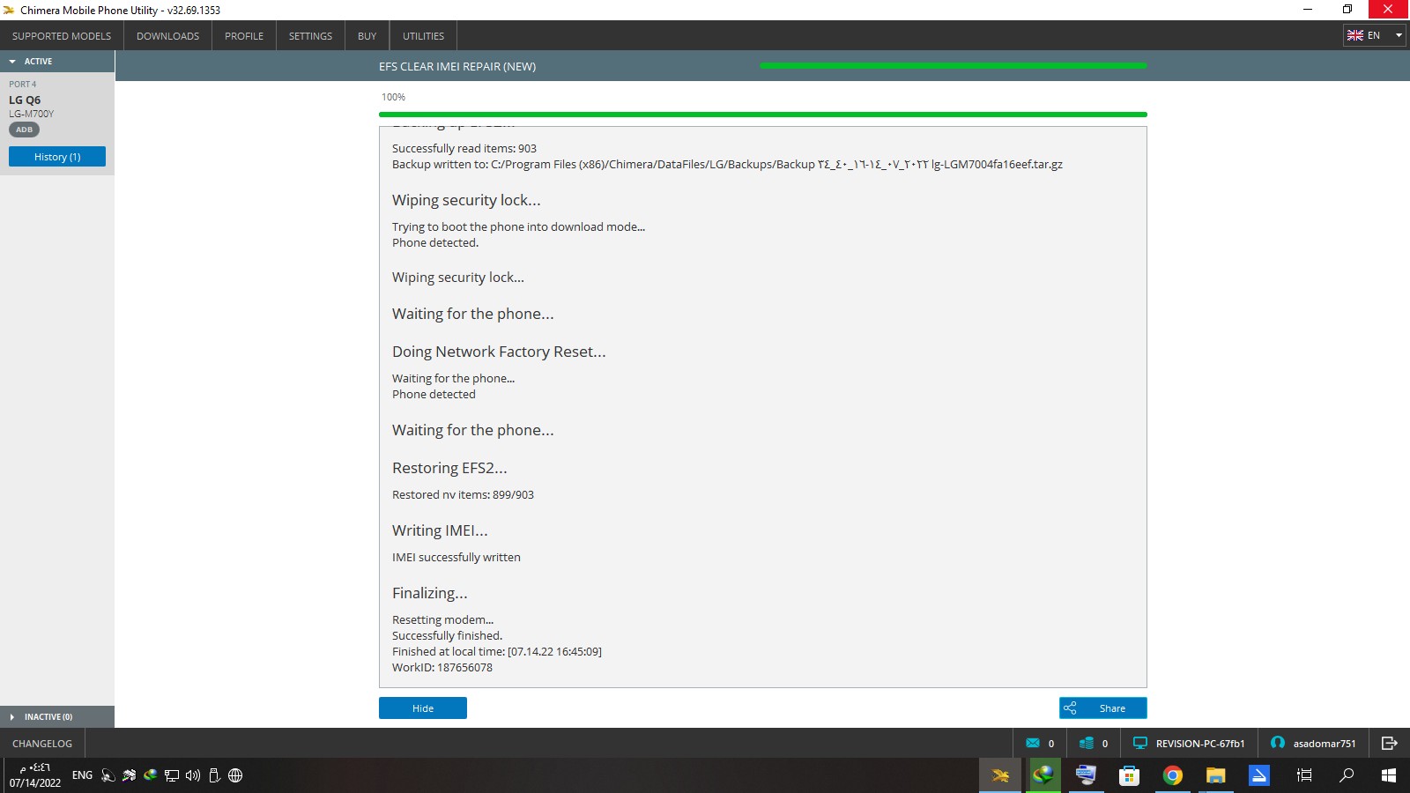Click the 'Successfully finished.' log line
Viewport: 1410px width, 793px height.
pos(448,636)
